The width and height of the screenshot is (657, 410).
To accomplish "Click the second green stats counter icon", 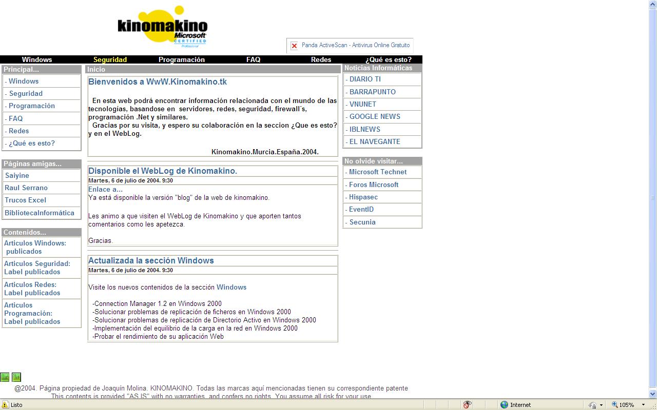I will [16, 377].
